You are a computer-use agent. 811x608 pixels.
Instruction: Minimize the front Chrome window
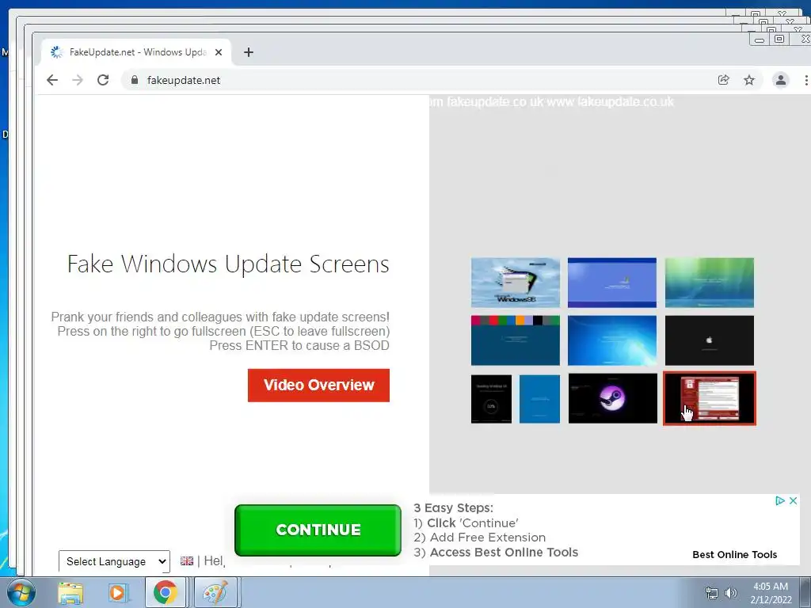[760, 40]
